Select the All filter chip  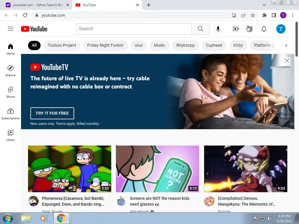tap(34, 45)
